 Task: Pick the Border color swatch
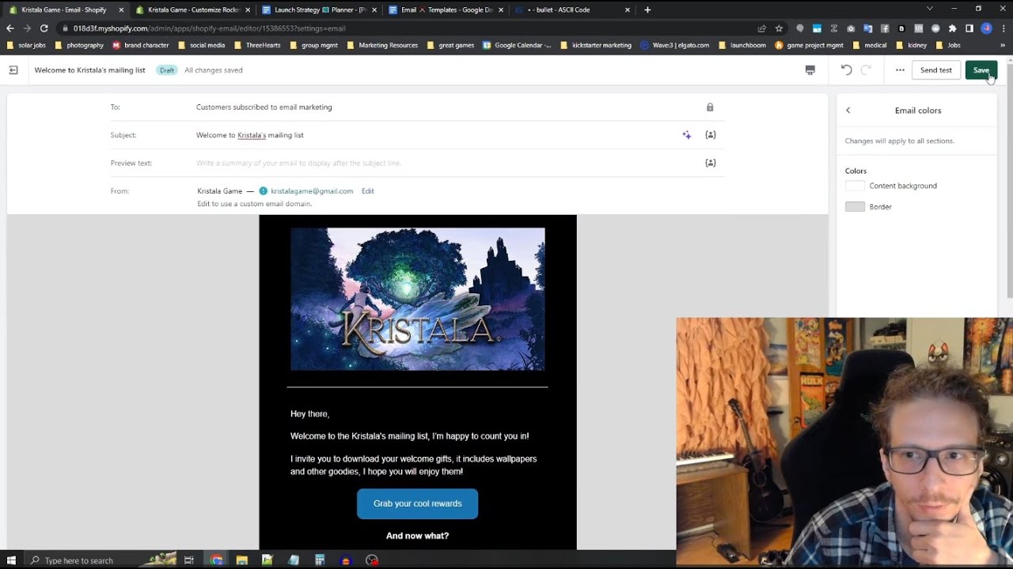(855, 207)
